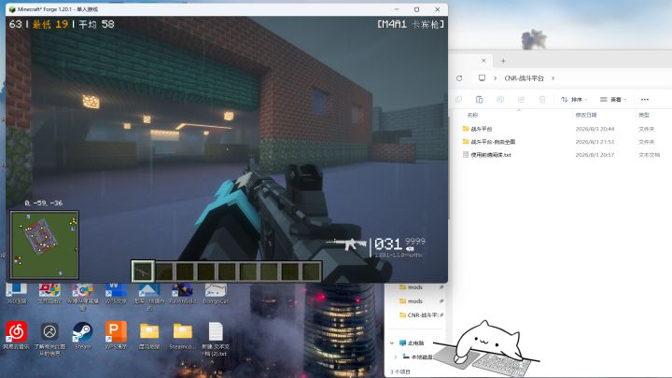Viewport: 672px width, 378px height.
Task: Close the current File Explorer tab
Action: (x=483, y=61)
